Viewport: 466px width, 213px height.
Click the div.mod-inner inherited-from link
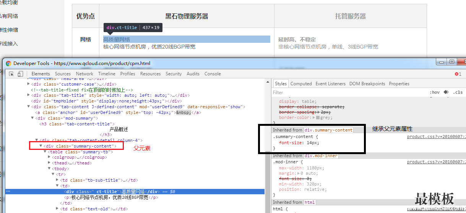pyautogui.click(x=321, y=156)
